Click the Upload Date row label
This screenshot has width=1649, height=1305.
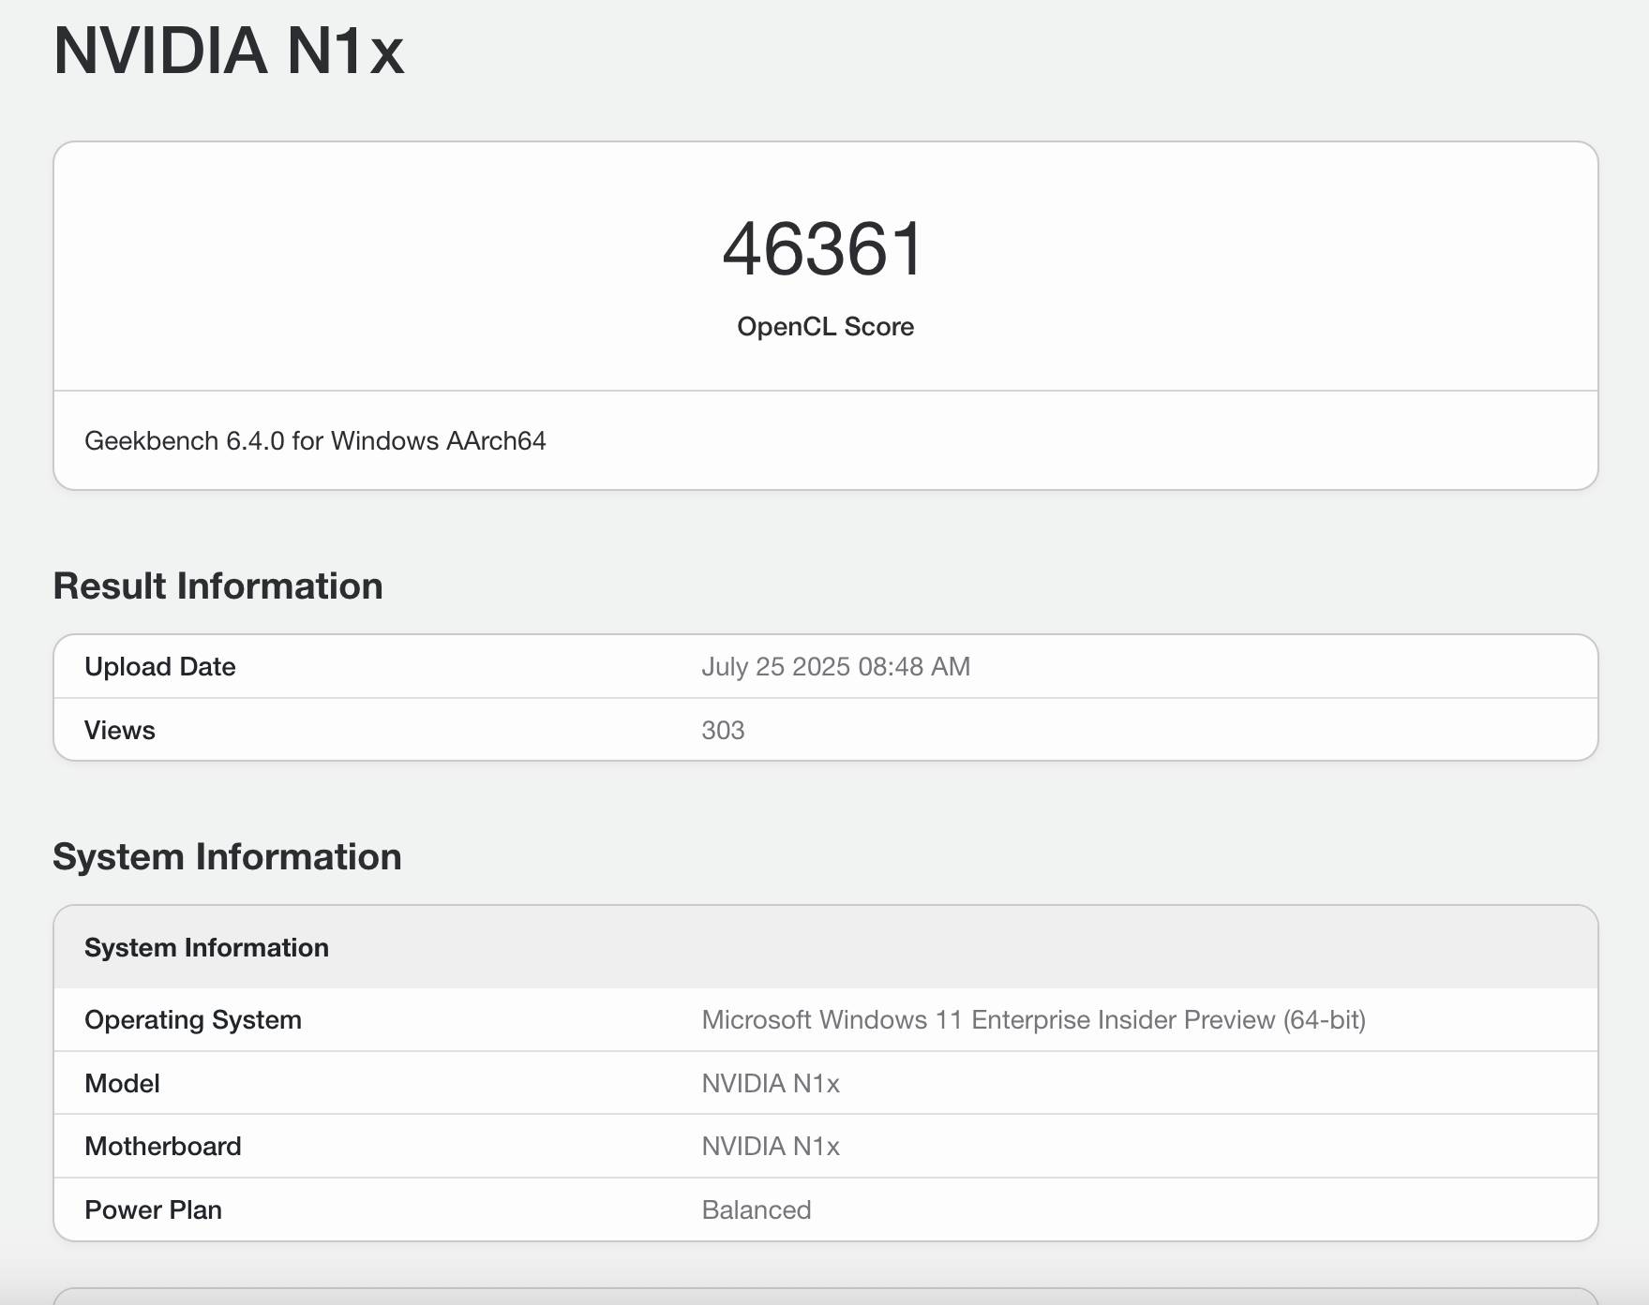(159, 667)
